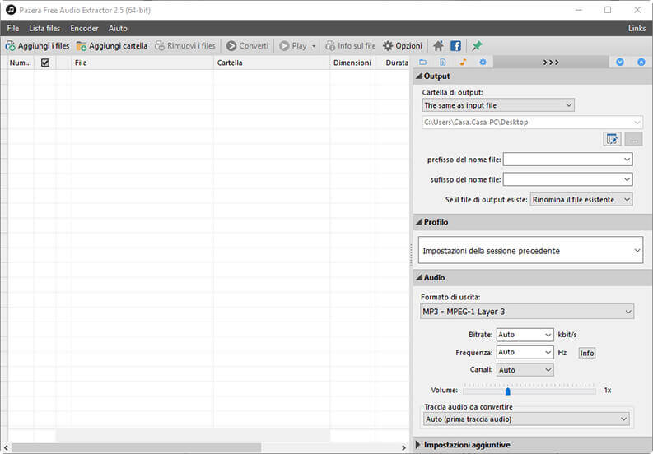Click the file list horizontal scrollbar
Screen dimensions: 653x454
pyautogui.click(x=136, y=447)
